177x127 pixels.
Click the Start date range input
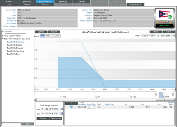tap(50, 109)
